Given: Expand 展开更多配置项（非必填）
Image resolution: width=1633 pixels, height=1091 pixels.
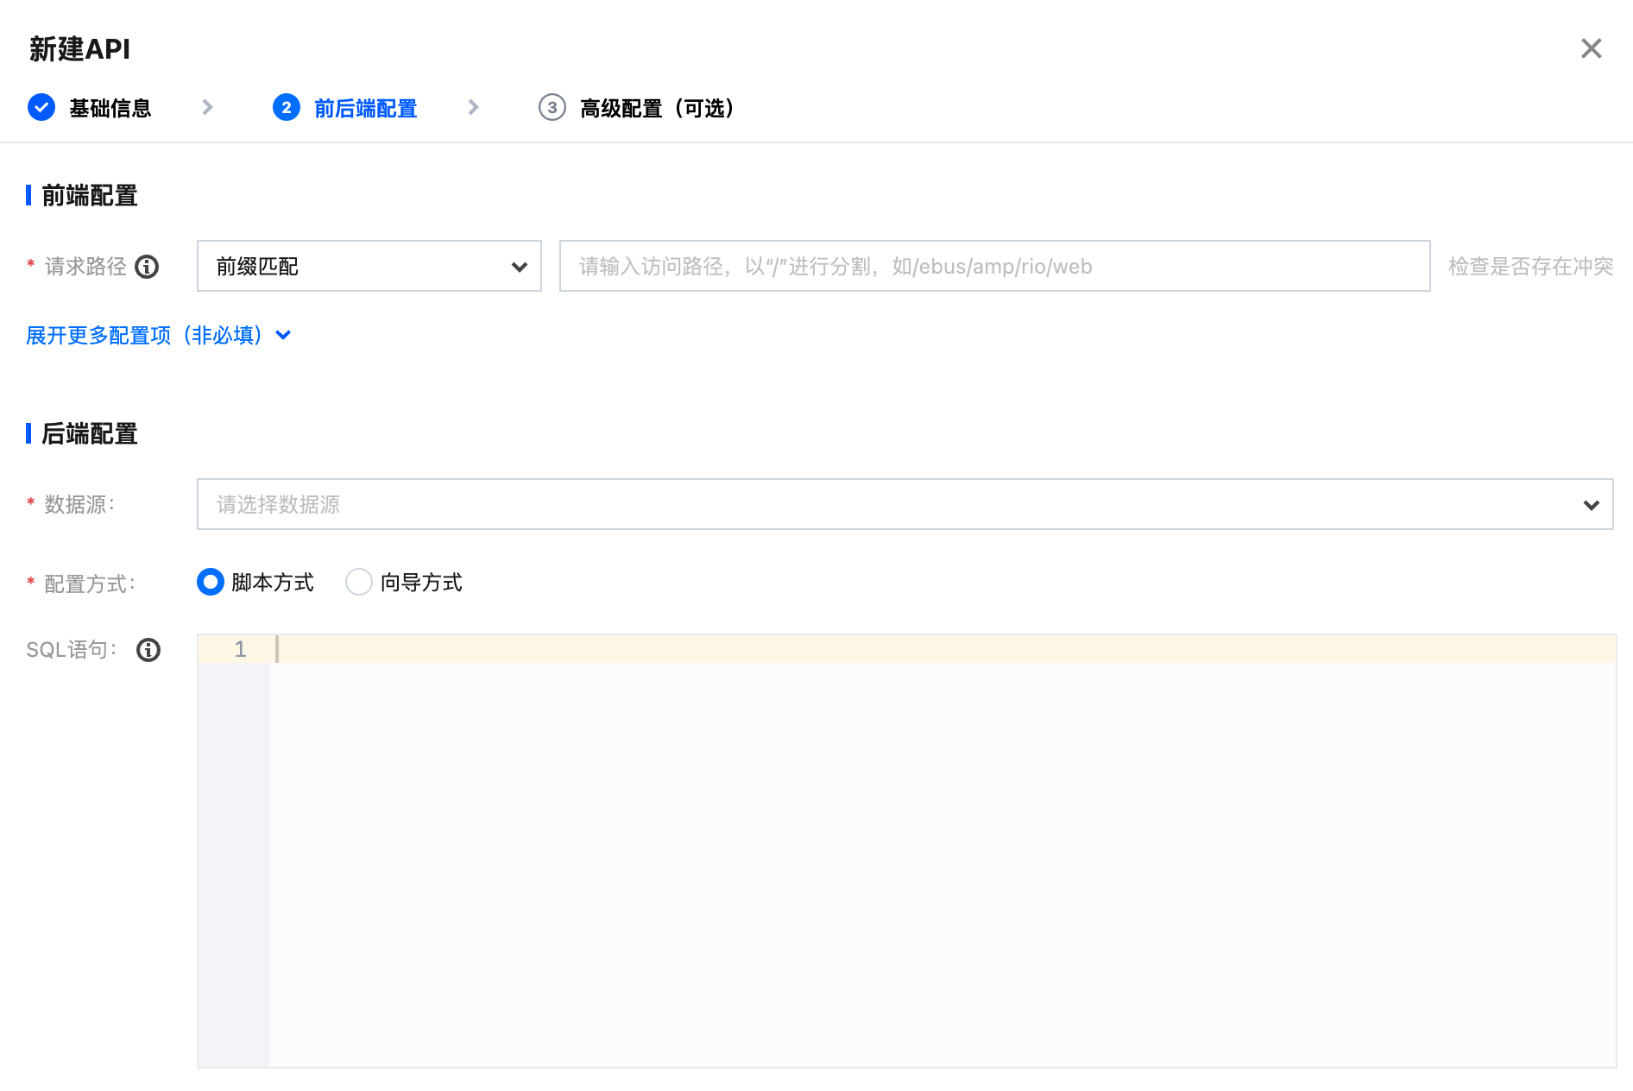Looking at the screenshot, I should [x=158, y=336].
